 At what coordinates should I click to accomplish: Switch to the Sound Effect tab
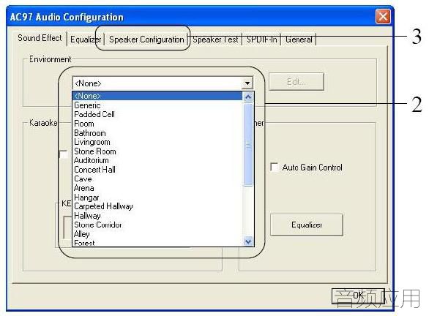[x=40, y=38]
